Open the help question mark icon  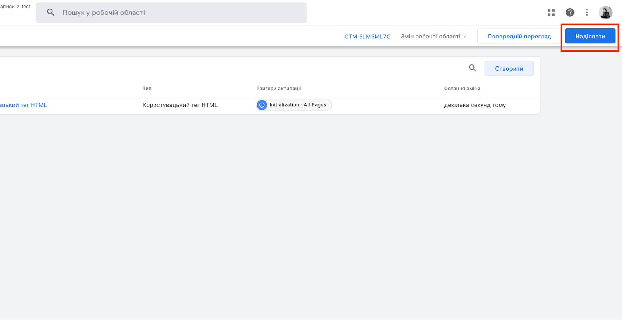coord(570,12)
